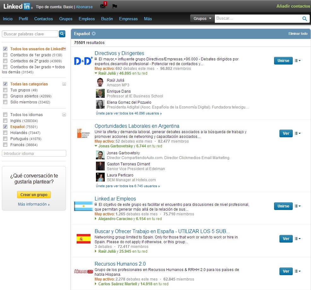This screenshot has width=311, height=290.
Task: Click the blue keyword search button
Action: click(62, 34)
